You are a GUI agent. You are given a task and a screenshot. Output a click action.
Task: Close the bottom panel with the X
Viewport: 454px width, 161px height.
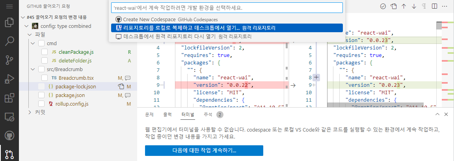tap(446, 114)
